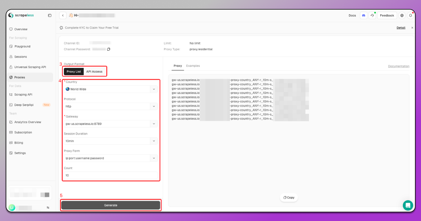Open the chat support bubble
The image size is (421, 221).
coord(408,205)
